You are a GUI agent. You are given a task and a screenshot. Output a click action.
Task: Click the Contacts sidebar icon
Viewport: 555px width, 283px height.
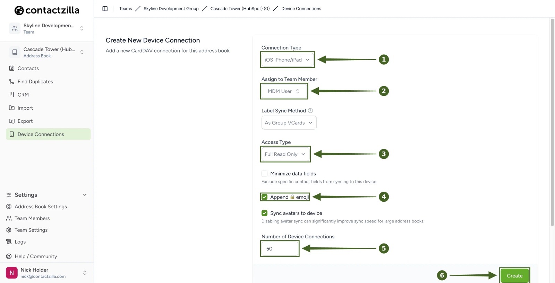pyautogui.click(x=12, y=69)
